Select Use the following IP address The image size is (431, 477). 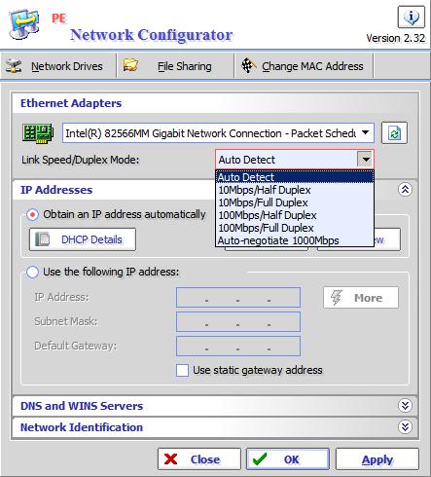[32, 272]
